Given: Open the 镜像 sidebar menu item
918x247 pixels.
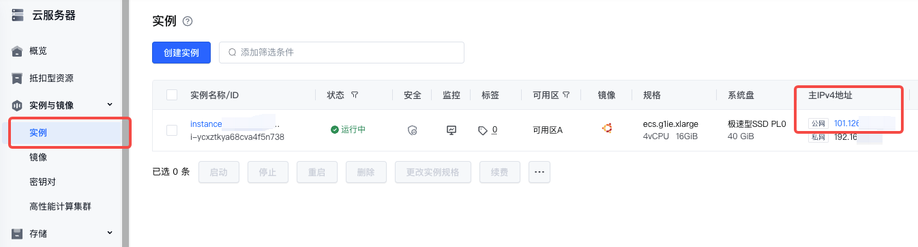Looking at the screenshot, I should [38, 157].
